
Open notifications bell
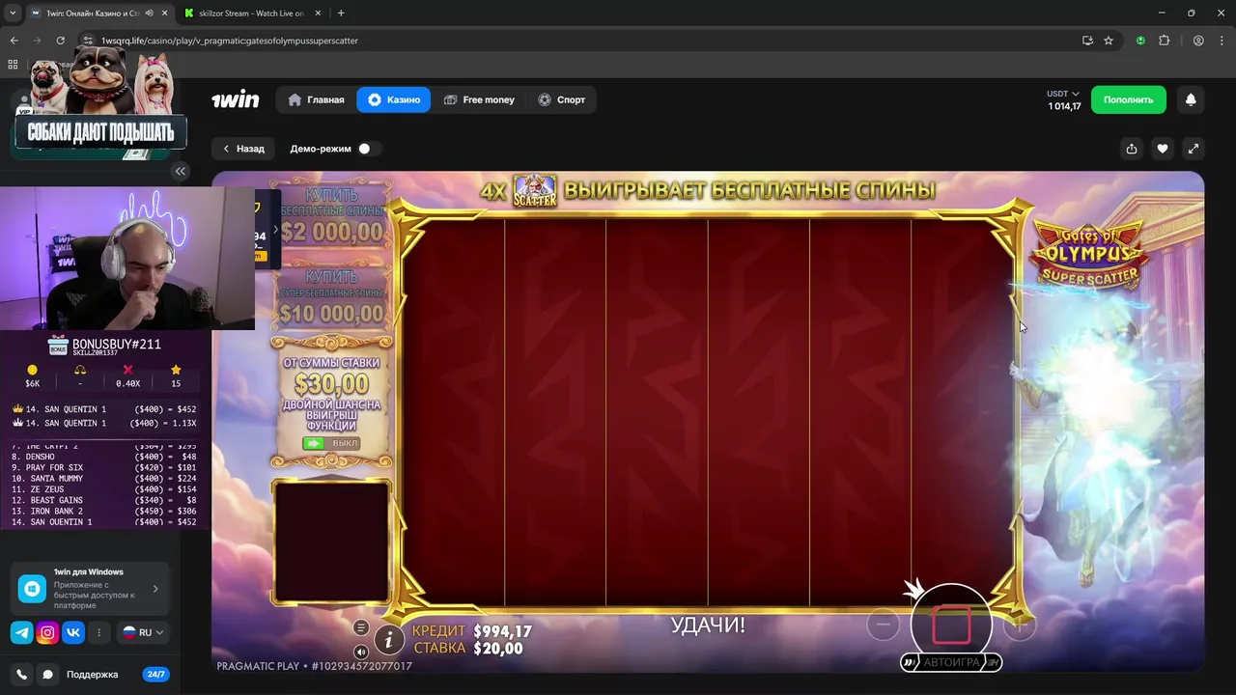[x=1191, y=99]
